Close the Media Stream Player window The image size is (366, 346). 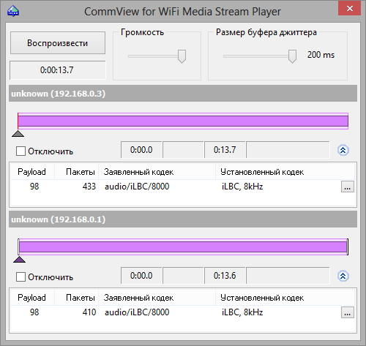pyautogui.click(x=349, y=9)
